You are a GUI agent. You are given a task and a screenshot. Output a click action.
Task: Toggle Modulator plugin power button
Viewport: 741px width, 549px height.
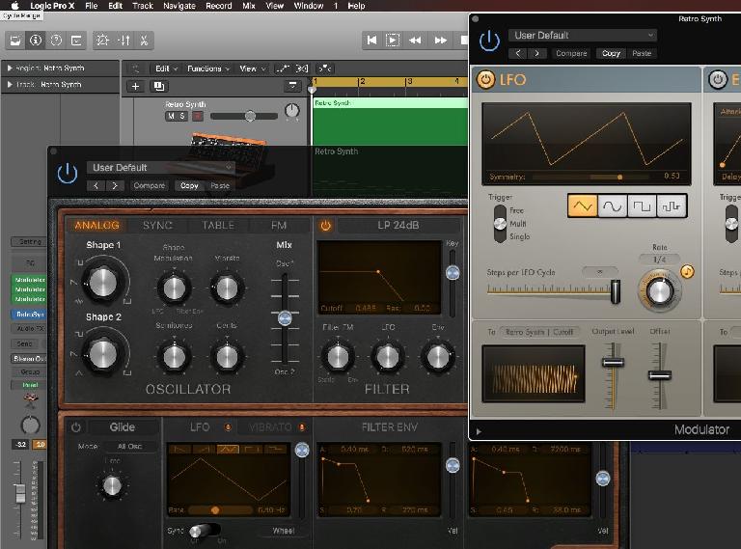tap(489, 41)
